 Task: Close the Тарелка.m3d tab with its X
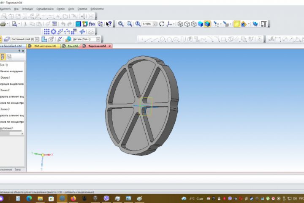[109, 46]
